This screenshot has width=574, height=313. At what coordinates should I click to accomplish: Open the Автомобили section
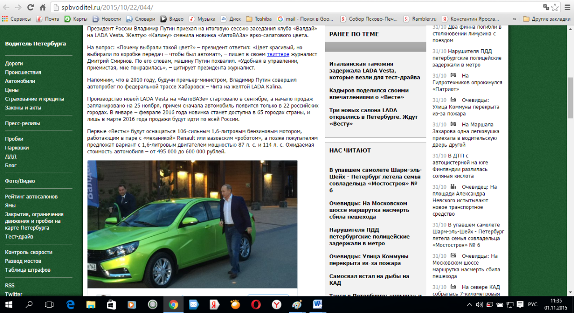[x=20, y=81]
